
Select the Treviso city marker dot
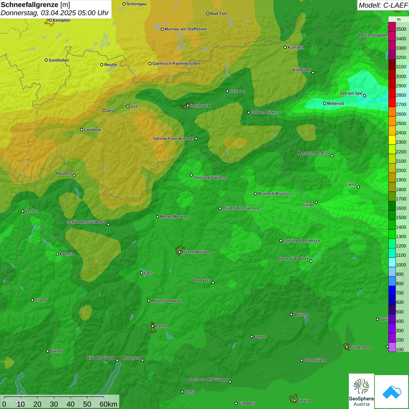coord(294,400)
